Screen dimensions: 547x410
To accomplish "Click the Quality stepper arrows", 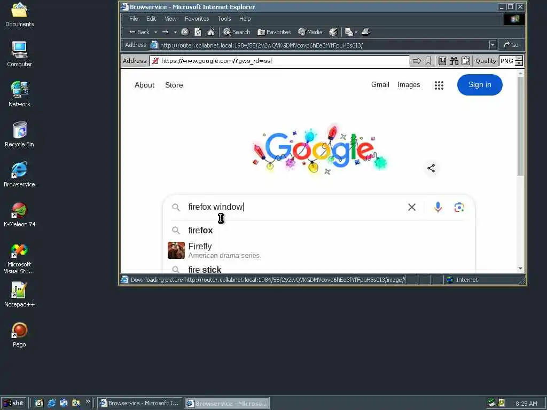I will click(519, 61).
